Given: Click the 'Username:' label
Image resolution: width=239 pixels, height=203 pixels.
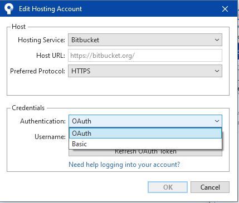Looking at the screenshot, I should (x=50, y=137).
